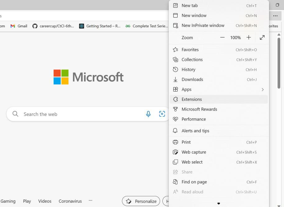The width and height of the screenshot is (284, 207).
Task: Click the Collections icon
Action: (175, 60)
